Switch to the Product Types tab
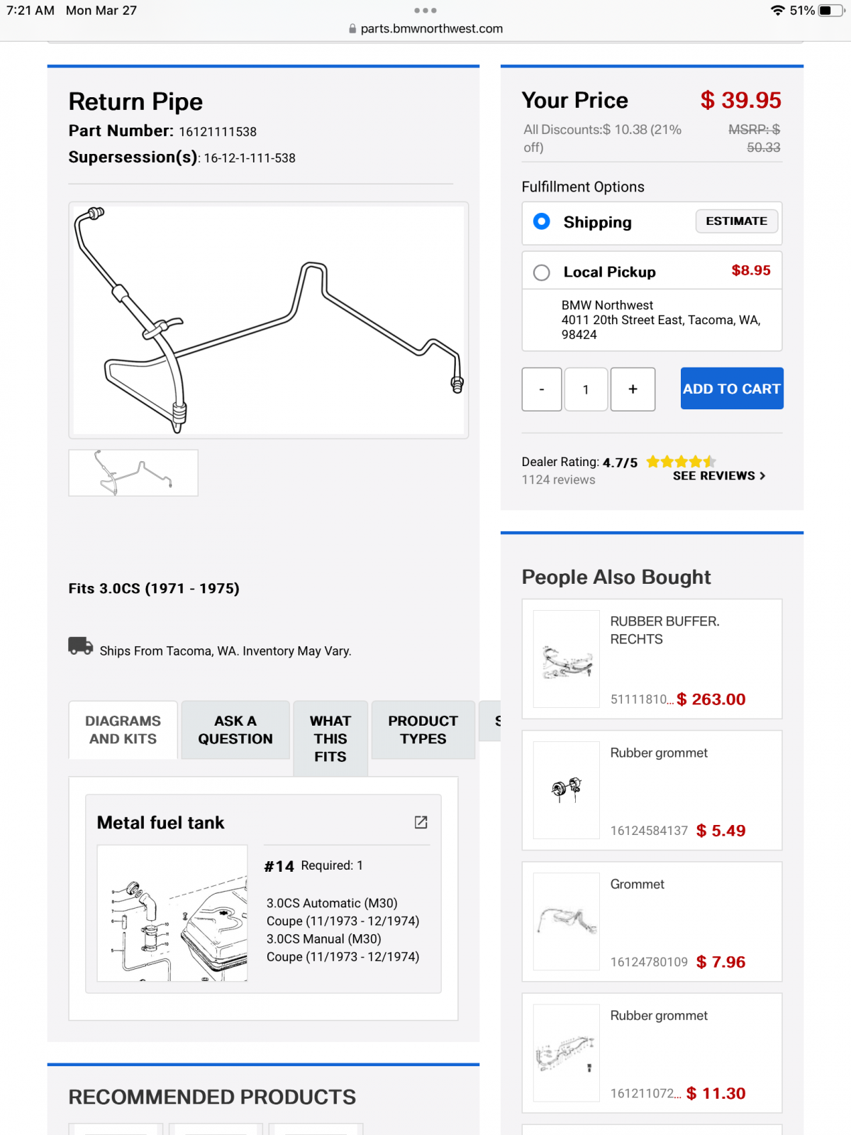This screenshot has width=851, height=1135. (423, 730)
